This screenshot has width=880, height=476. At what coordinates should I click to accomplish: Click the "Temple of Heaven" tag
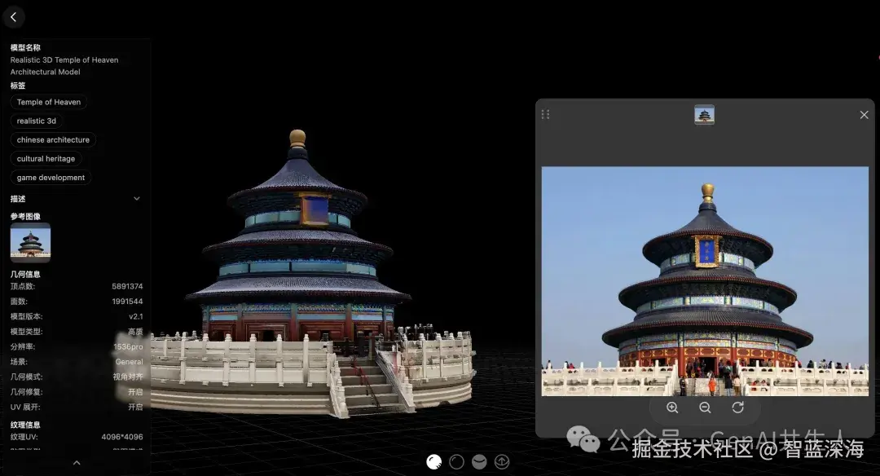(48, 101)
